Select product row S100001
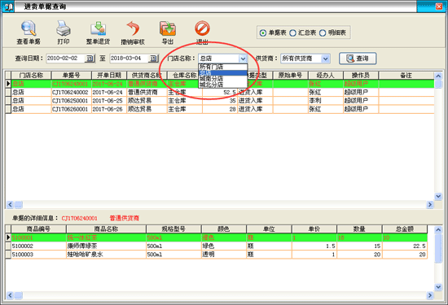The image size is (448, 305). [217, 237]
